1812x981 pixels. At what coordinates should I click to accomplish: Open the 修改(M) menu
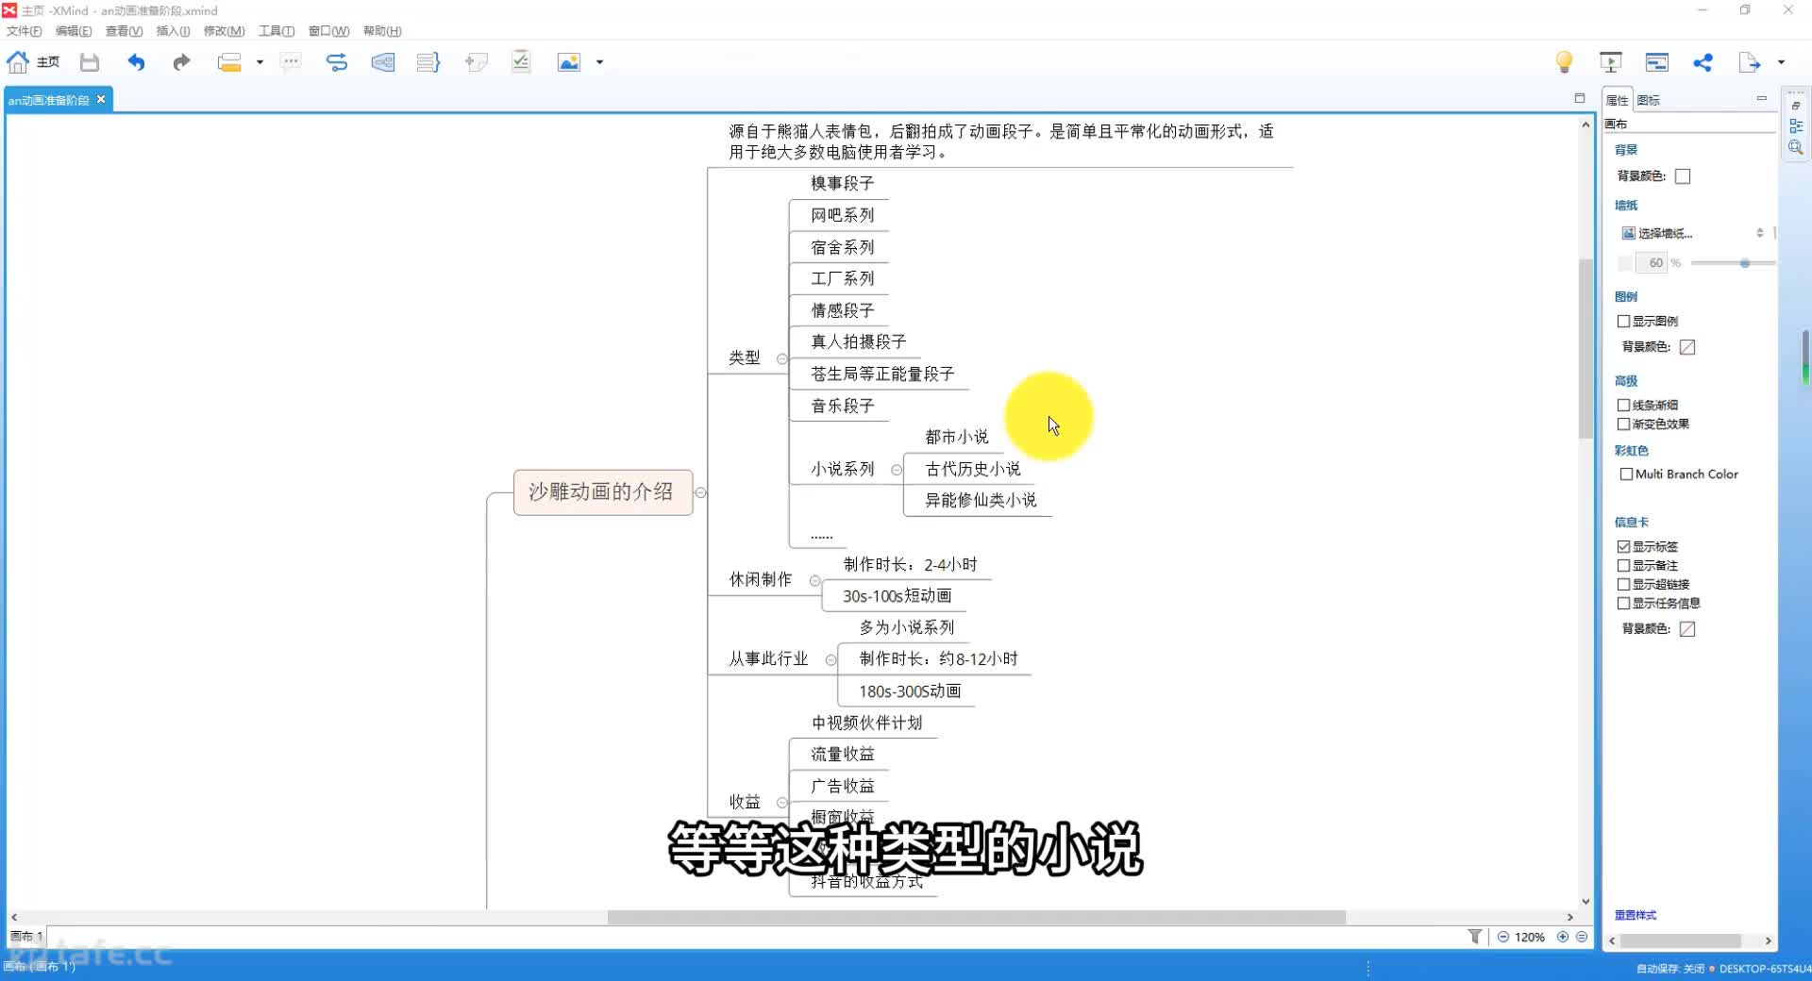tap(225, 31)
